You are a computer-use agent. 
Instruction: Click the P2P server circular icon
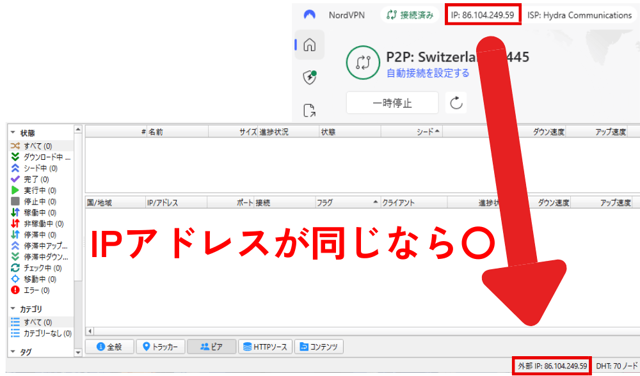363,62
